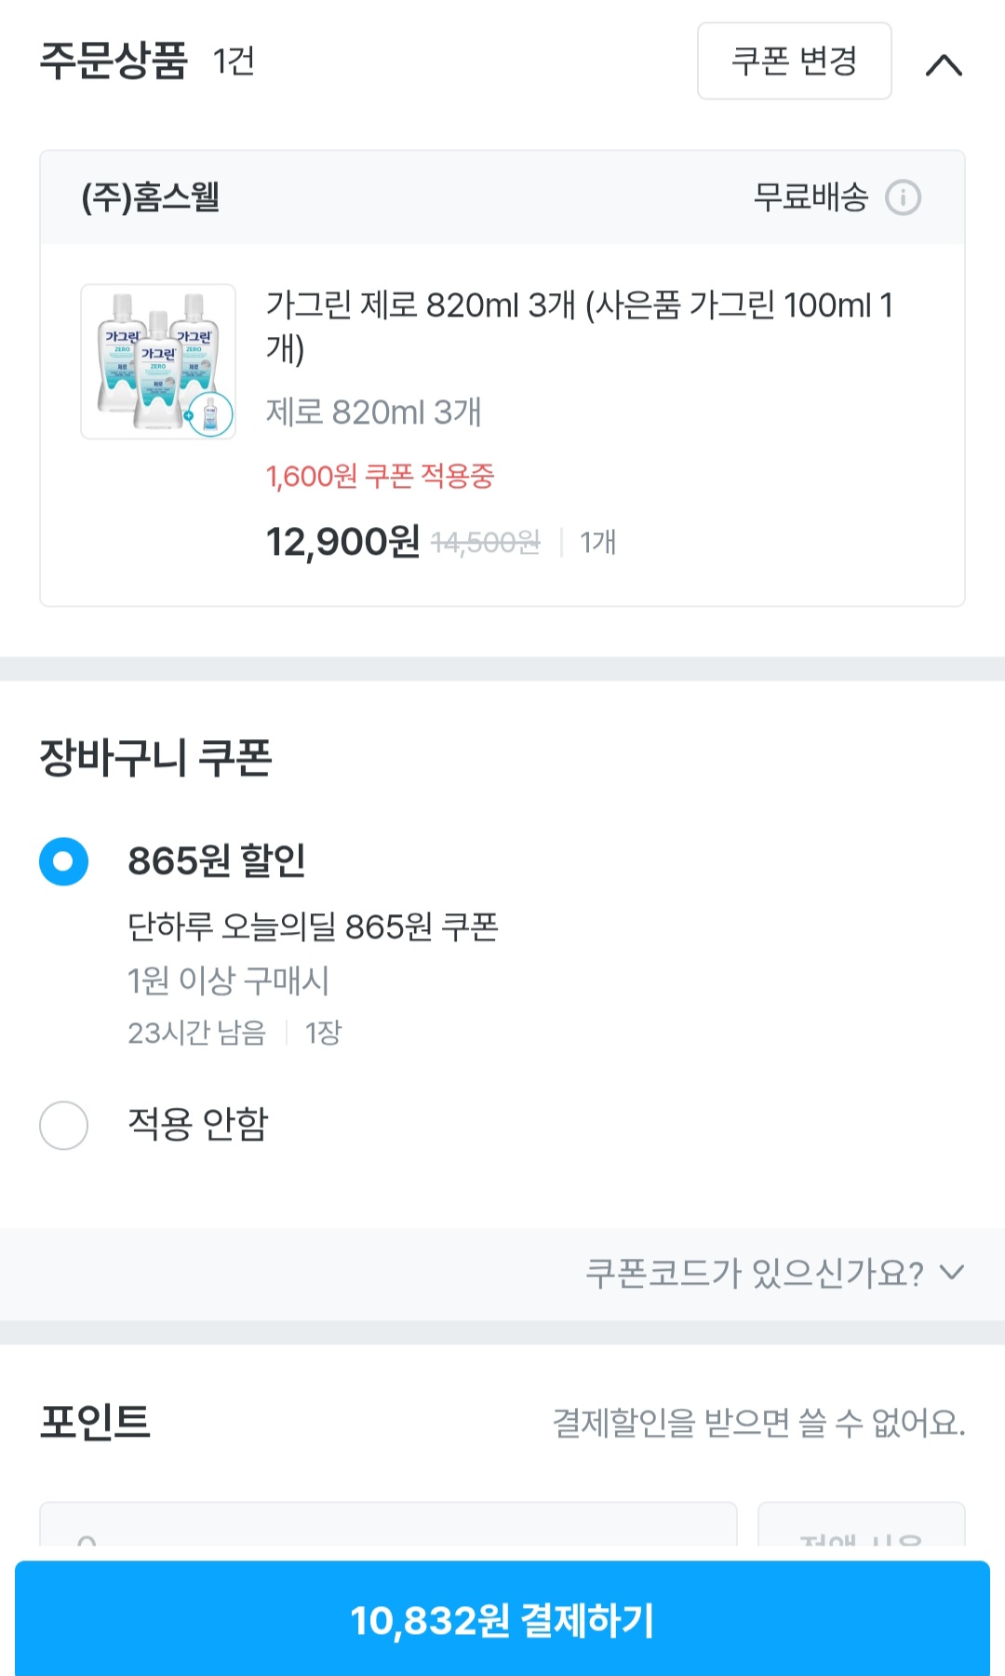
Task: Tap the 적용 안함 label text
Action: [x=197, y=1124]
